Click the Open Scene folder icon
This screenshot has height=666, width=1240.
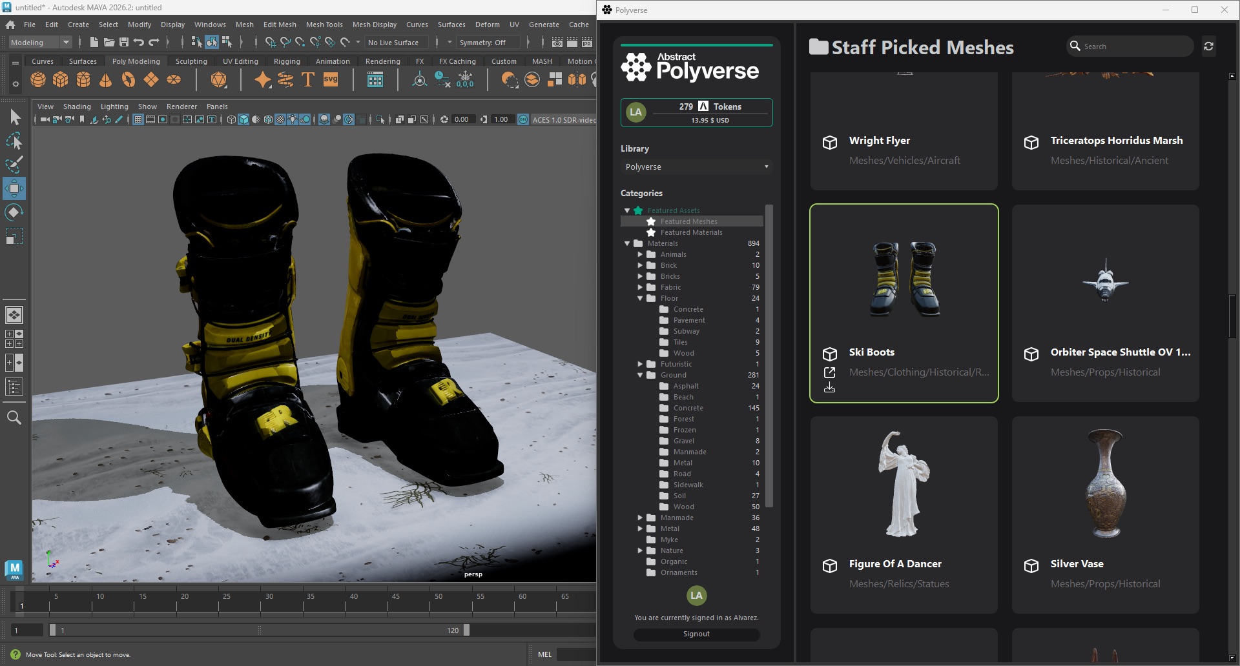click(x=109, y=43)
